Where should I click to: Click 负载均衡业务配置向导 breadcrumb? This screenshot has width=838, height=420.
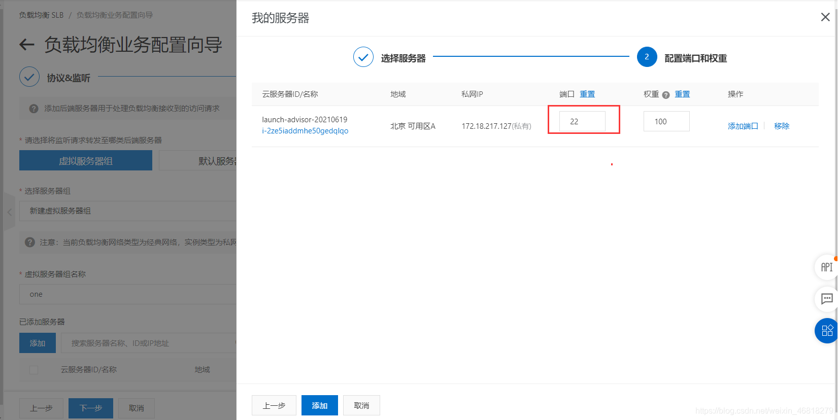coord(115,15)
